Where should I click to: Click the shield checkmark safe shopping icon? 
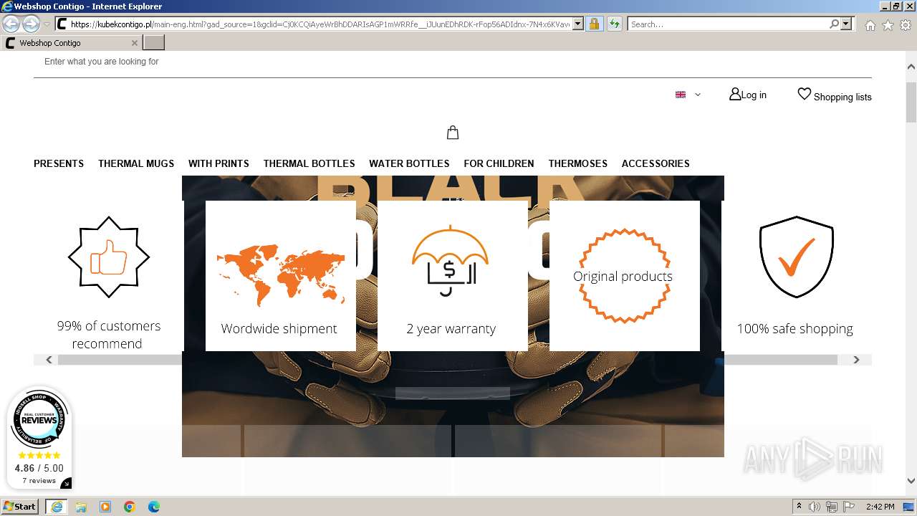click(796, 257)
